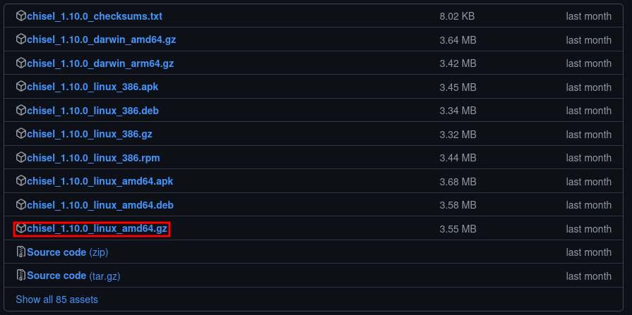The image size is (632, 315).
Task: Click package icon beside chisel_1.10.0_checksums.txt
Action: 21,16
